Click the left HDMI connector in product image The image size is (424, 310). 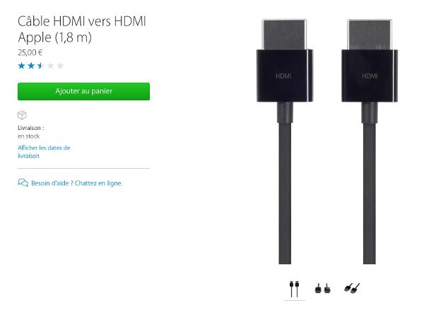coord(285,61)
